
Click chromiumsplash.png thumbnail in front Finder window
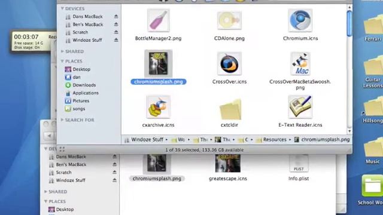tap(158, 64)
